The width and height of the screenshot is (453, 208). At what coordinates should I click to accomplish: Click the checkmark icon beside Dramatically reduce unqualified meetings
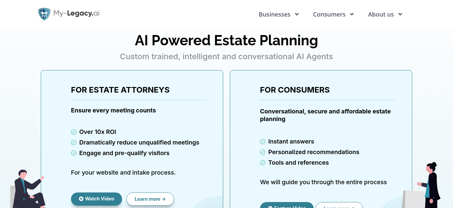[x=74, y=143]
